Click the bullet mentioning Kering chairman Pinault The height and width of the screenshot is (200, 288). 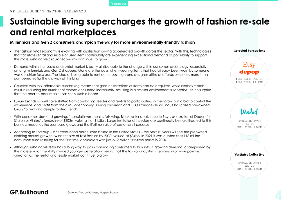112,105
